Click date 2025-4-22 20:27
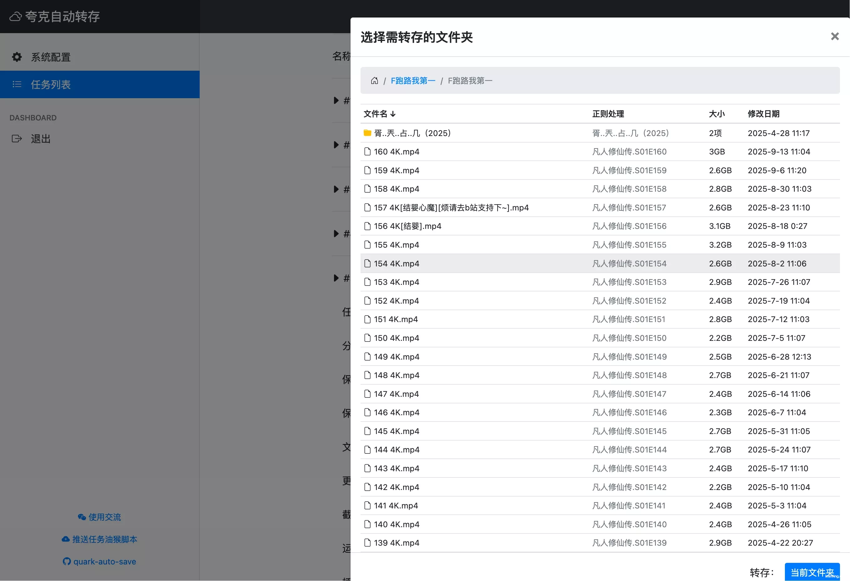This screenshot has width=850, height=581. coord(780,543)
